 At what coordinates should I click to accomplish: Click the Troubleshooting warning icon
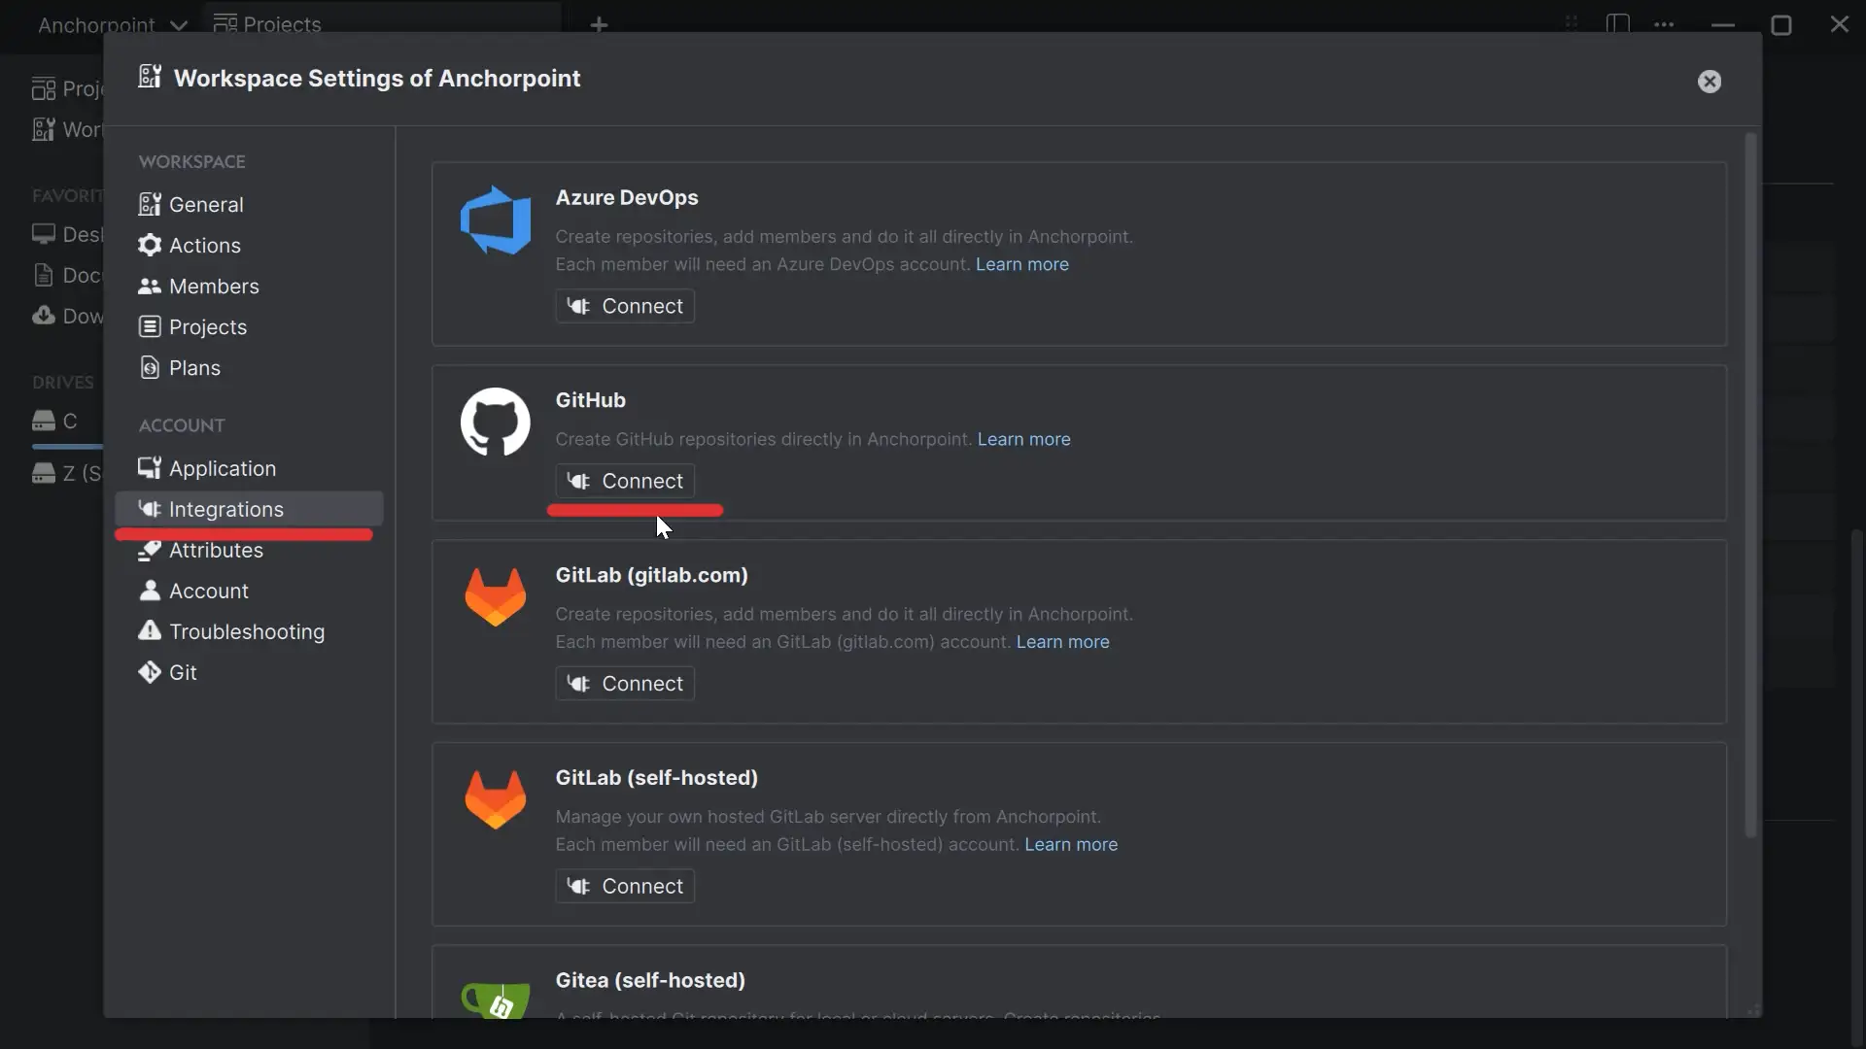(x=150, y=631)
